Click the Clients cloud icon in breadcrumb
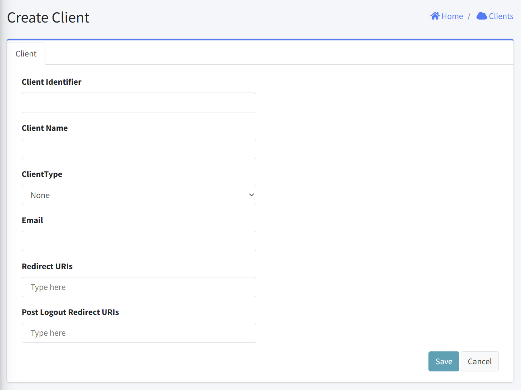Screen dimensions: 521x390 (482, 16)
